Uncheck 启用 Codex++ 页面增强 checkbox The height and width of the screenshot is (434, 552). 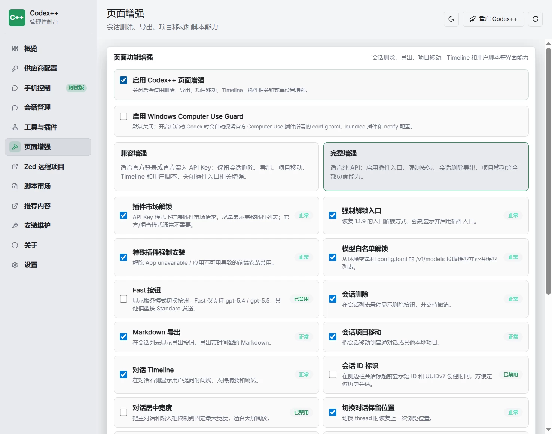[123, 80]
